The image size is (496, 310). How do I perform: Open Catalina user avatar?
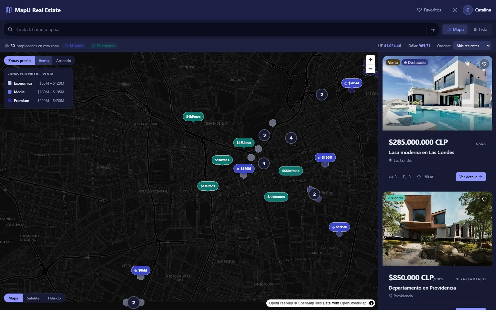point(467,10)
